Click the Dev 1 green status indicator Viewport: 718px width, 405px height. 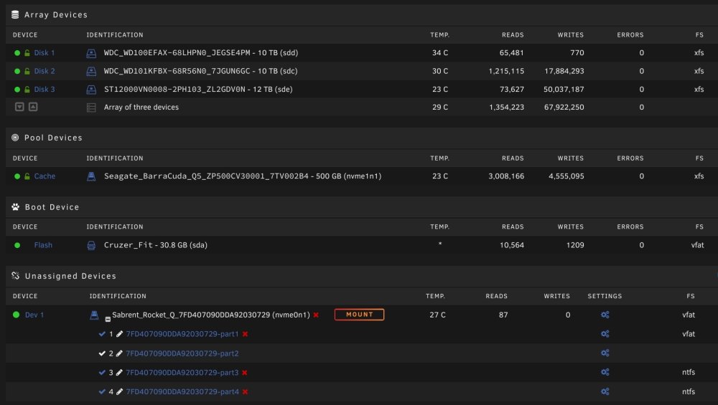(16, 315)
